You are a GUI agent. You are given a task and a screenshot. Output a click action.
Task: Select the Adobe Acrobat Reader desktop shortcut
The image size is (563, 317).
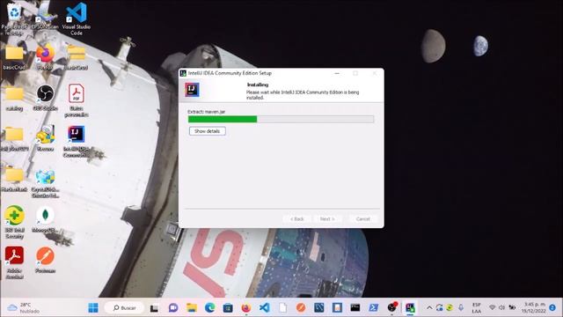coord(14,262)
